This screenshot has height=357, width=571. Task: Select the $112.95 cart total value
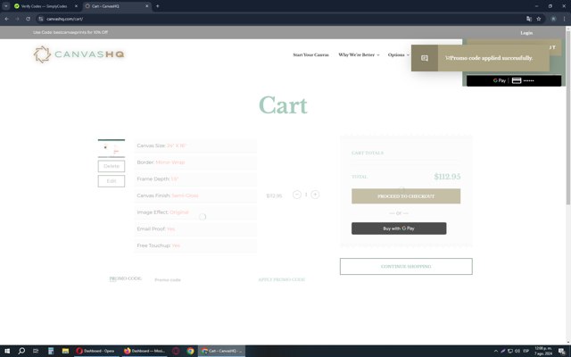click(447, 177)
